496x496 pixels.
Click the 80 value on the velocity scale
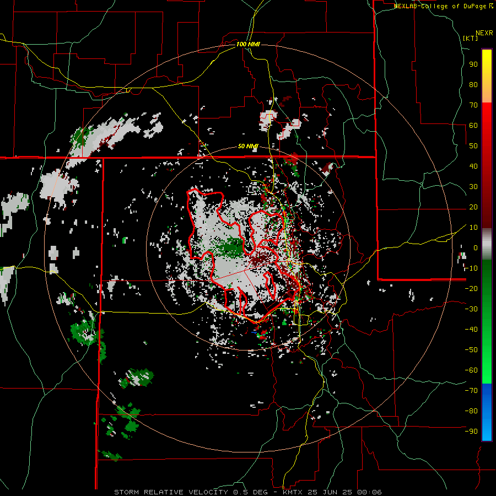(x=473, y=85)
